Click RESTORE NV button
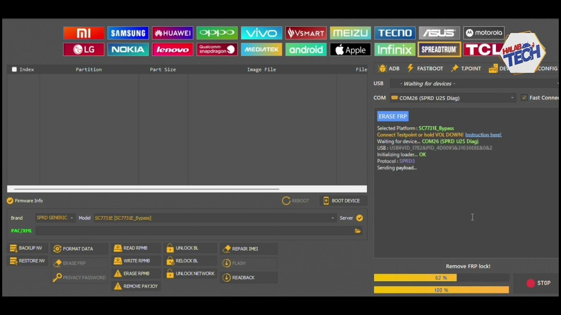The height and width of the screenshot is (315, 561). (x=27, y=261)
